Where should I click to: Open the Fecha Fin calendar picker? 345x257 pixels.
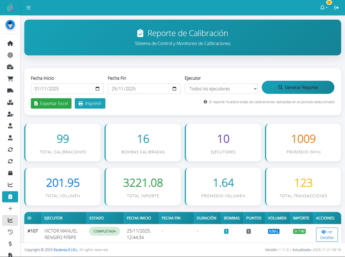coord(174,89)
